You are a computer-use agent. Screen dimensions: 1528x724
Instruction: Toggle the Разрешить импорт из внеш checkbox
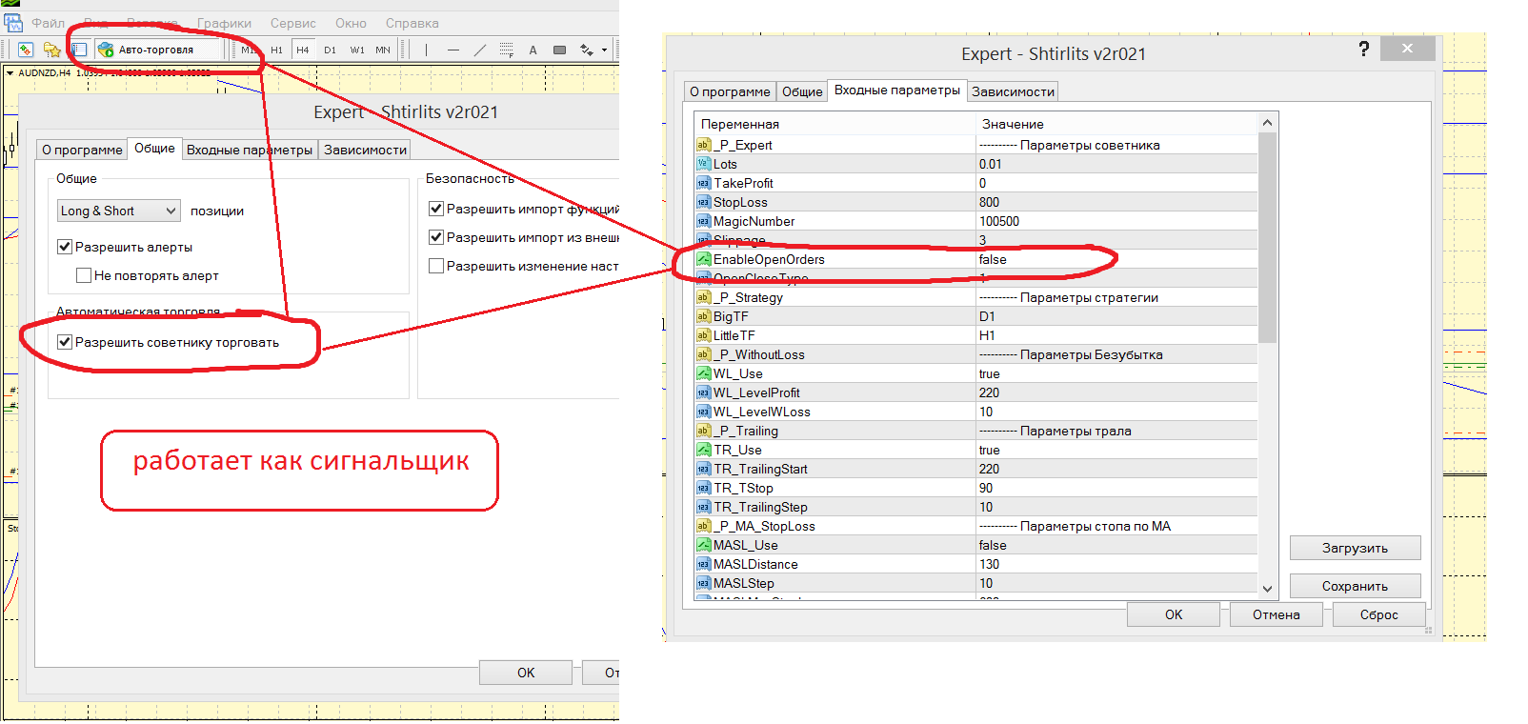click(436, 237)
